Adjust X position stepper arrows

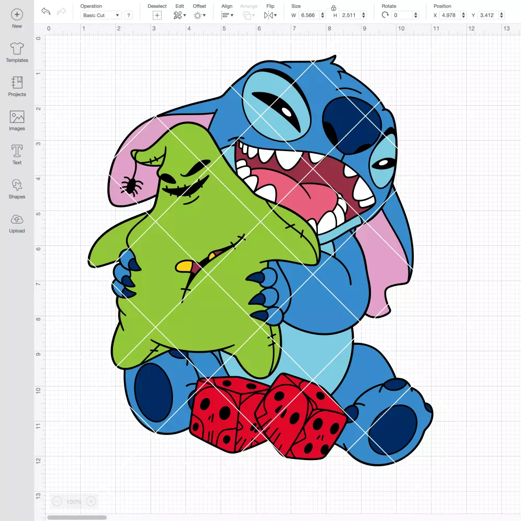point(464,15)
